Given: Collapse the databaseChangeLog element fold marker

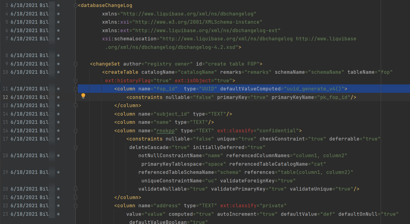Looking at the screenshot, I should (x=76, y=5).
